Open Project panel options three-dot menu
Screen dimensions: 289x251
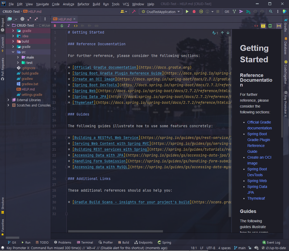(x=45, y=19)
